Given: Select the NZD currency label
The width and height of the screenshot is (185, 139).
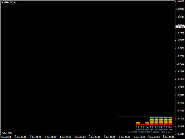Looking at the screenshot, I should pyautogui.click(x=165, y=130).
